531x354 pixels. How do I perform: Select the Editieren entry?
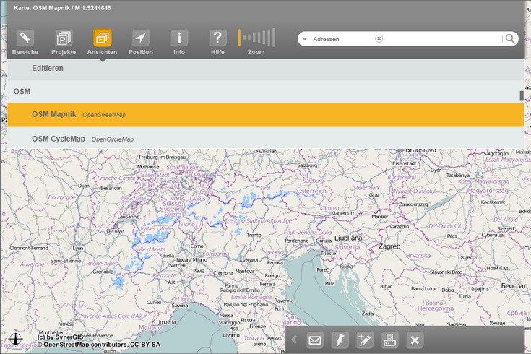(x=266, y=70)
